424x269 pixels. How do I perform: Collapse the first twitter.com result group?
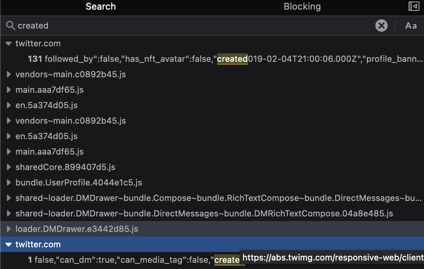click(8, 44)
